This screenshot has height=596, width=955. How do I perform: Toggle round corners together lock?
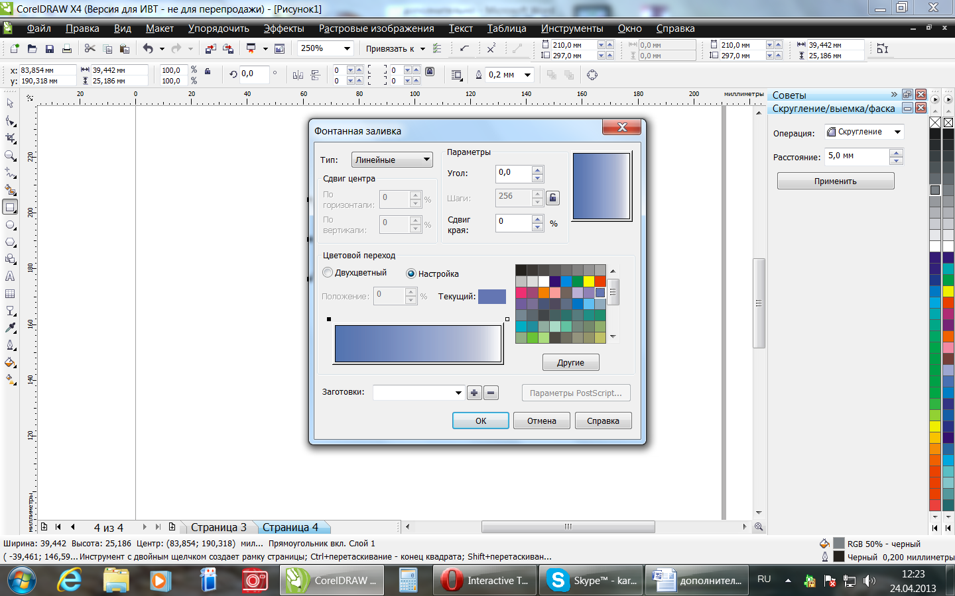pyautogui.click(x=430, y=71)
